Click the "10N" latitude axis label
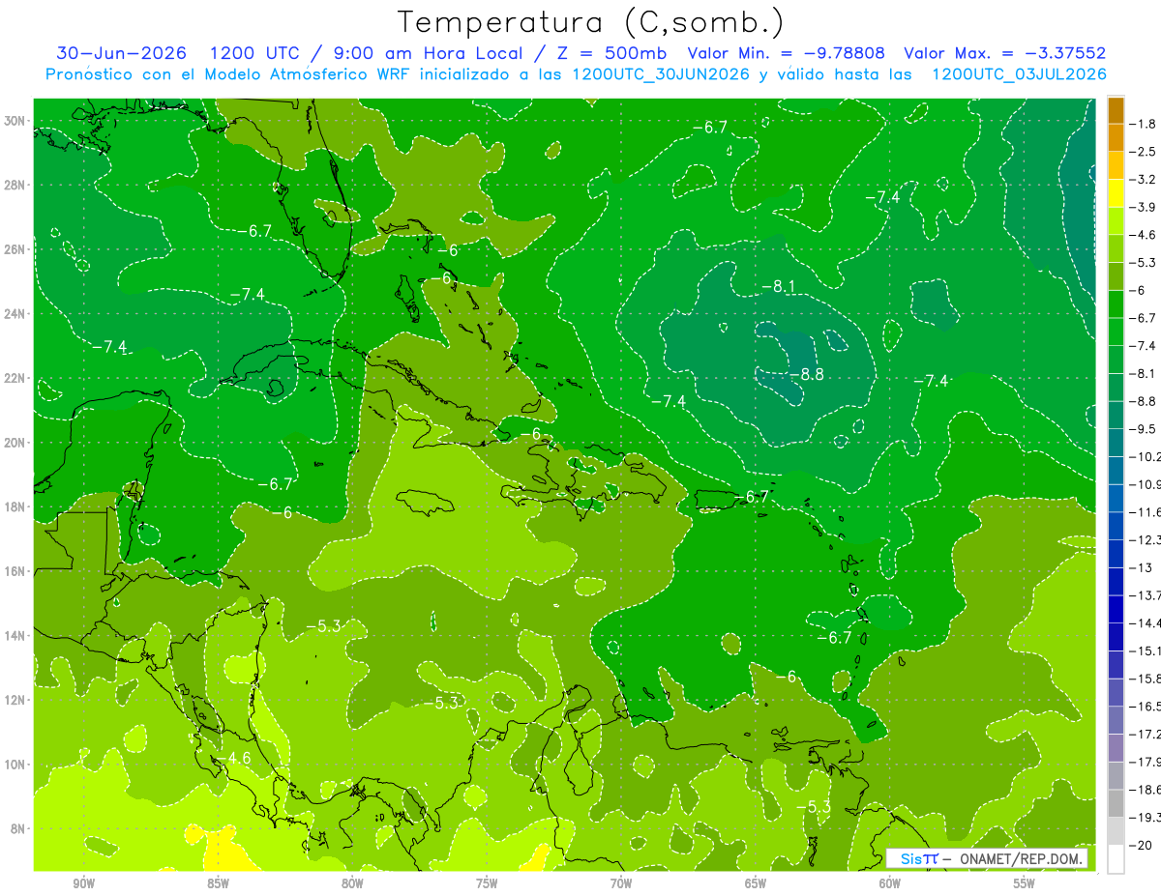The width and height of the screenshot is (1161, 896). pos(15,765)
